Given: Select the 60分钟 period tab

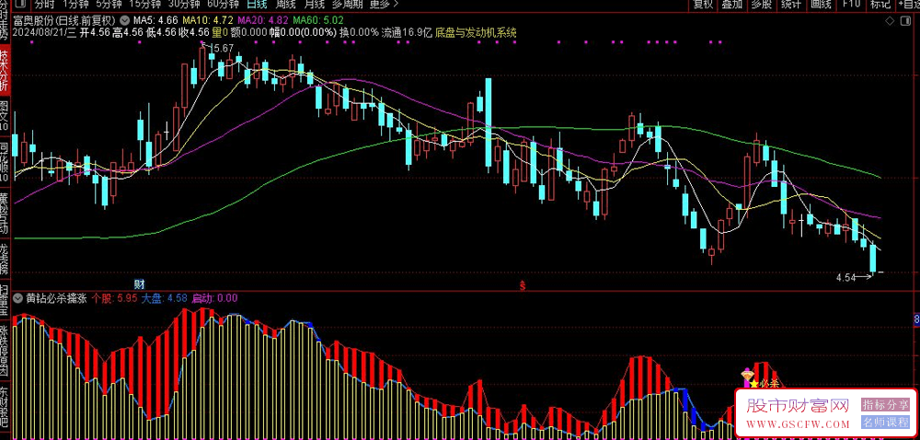Looking at the screenshot, I should pos(223,5).
